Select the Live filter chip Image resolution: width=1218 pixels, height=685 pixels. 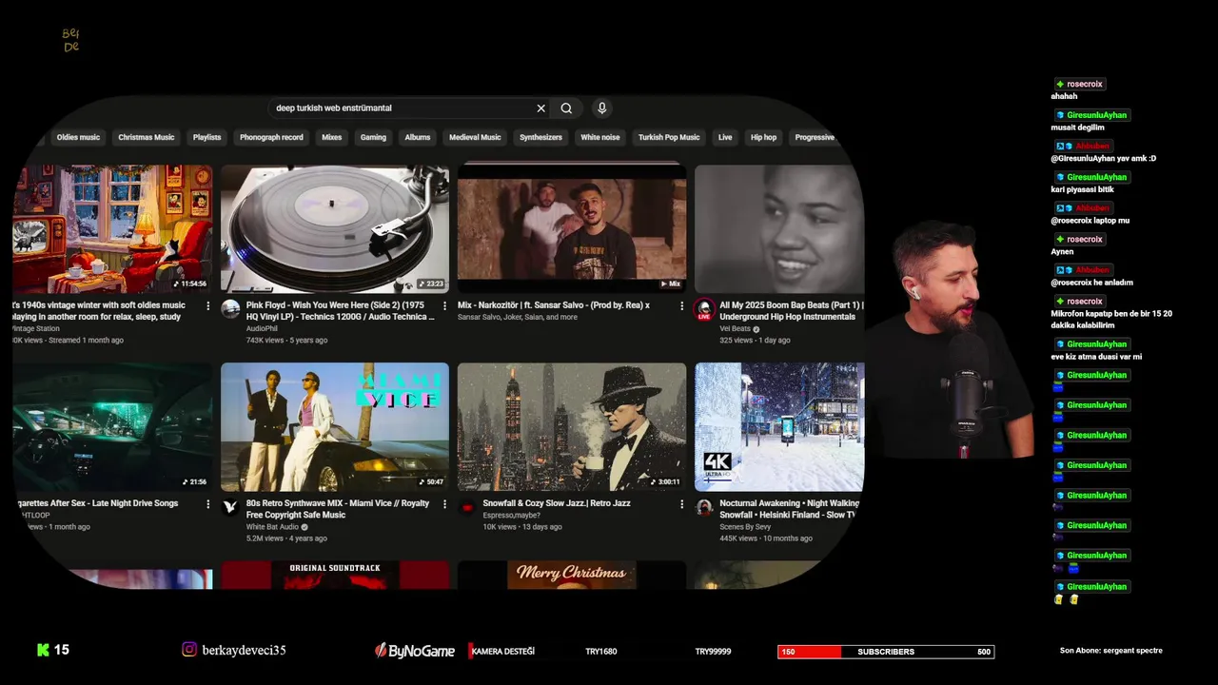coord(725,137)
